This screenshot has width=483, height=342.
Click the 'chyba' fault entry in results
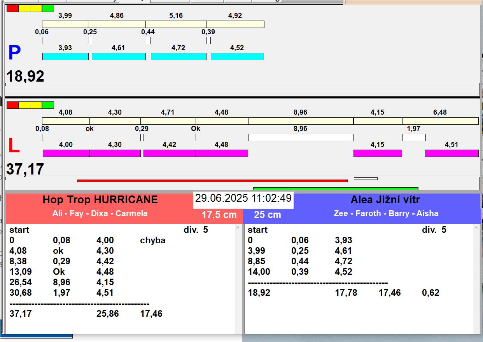[153, 240]
